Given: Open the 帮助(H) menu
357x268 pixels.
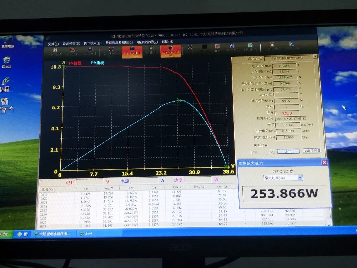Looking at the screenshot, I should point(167,41).
